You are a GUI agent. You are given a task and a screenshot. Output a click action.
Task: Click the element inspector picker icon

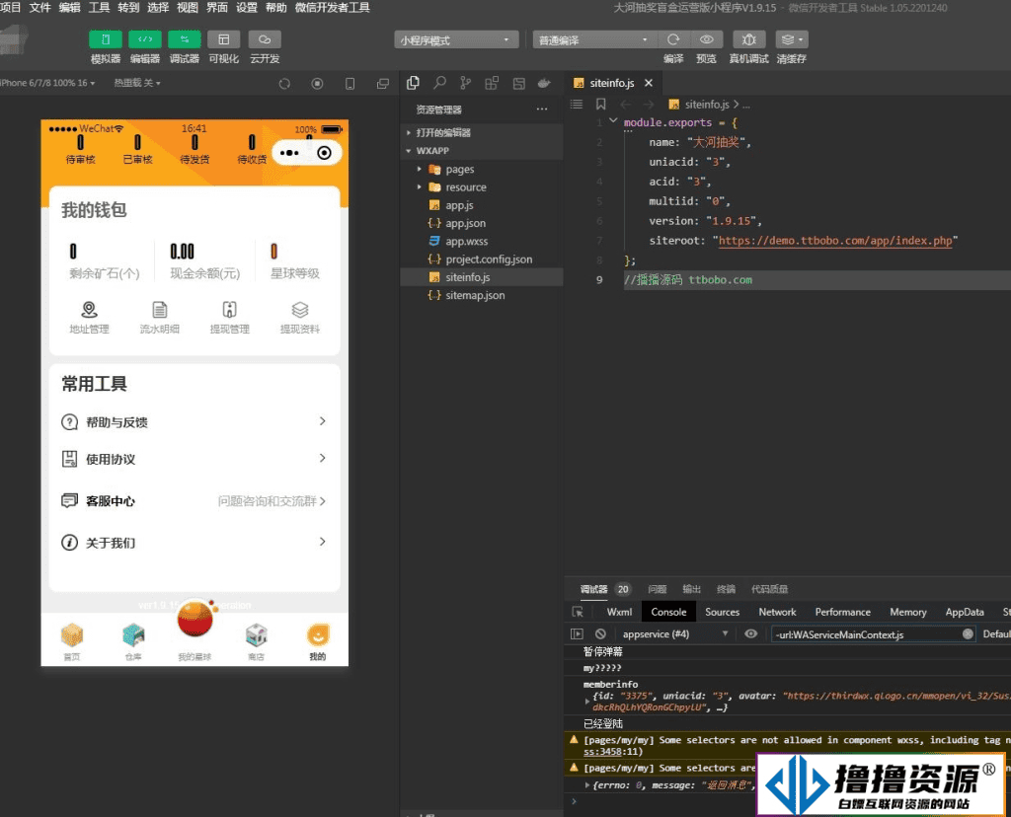(578, 612)
